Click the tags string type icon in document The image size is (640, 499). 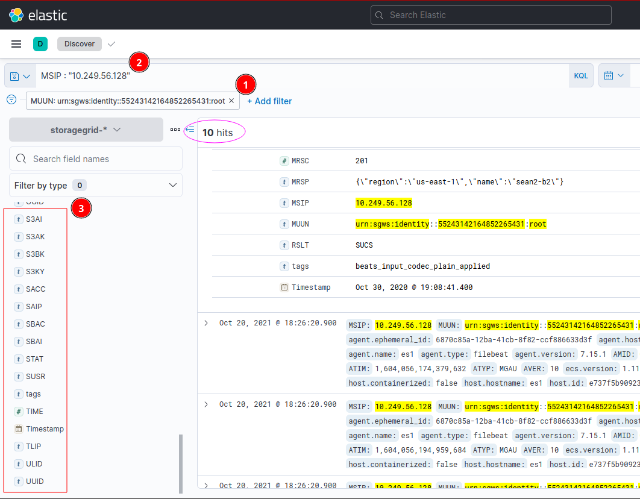click(284, 266)
